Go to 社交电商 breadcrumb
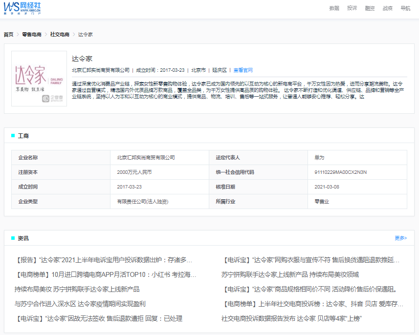The width and height of the screenshot is (419, 335). 60,35
